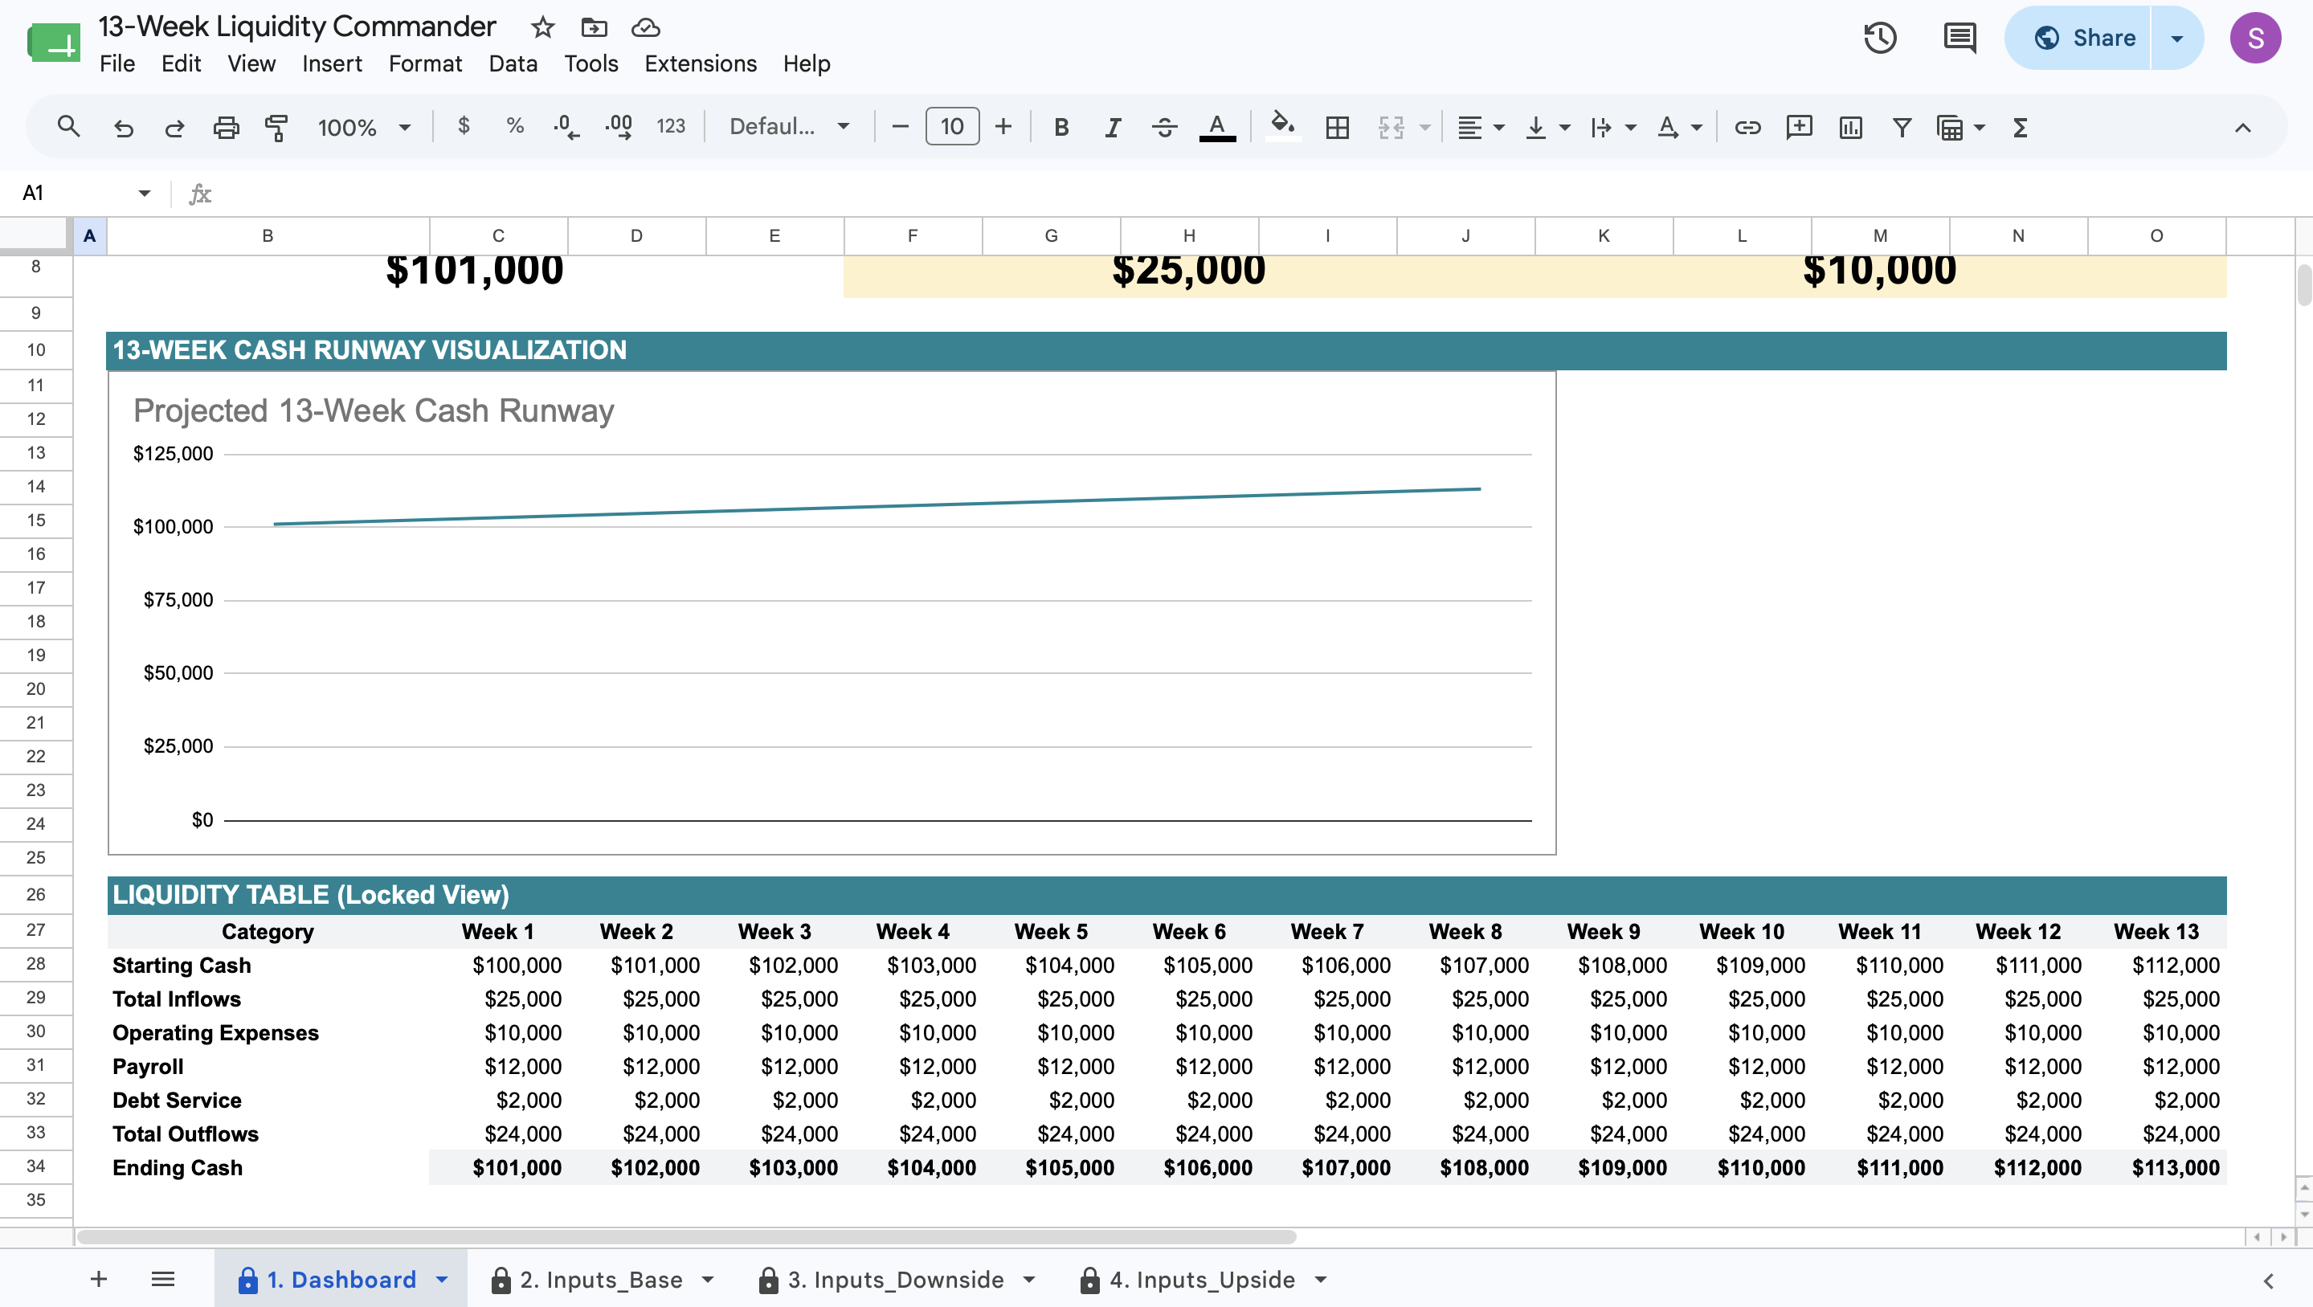The width and height of the screenshot is (2313, 1307).
Task: Open version history clock icon
Action: point(1880,38)
